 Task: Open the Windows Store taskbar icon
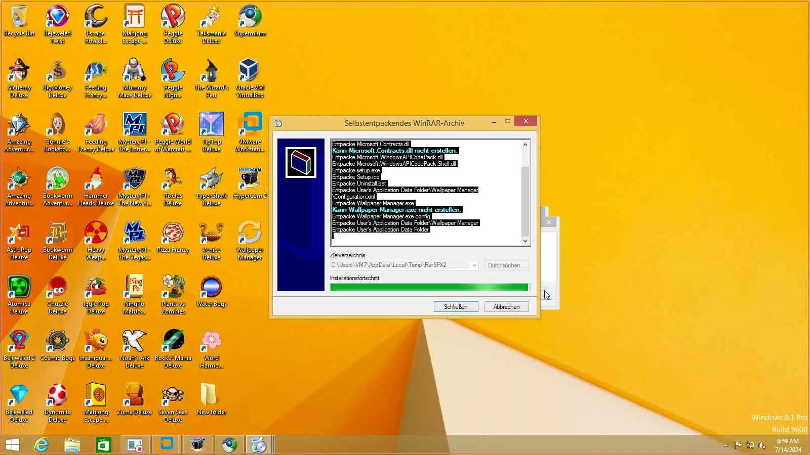click(x=104, y=445)
